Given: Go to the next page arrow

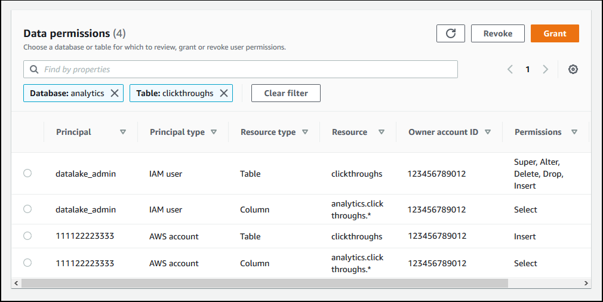Looking at the screenshot, I should pos(545,69).
